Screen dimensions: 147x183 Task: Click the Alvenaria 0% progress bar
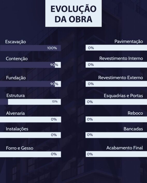31,119
